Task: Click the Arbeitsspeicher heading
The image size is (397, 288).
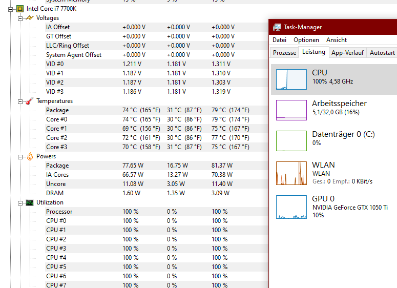Action: pos(339,104)
